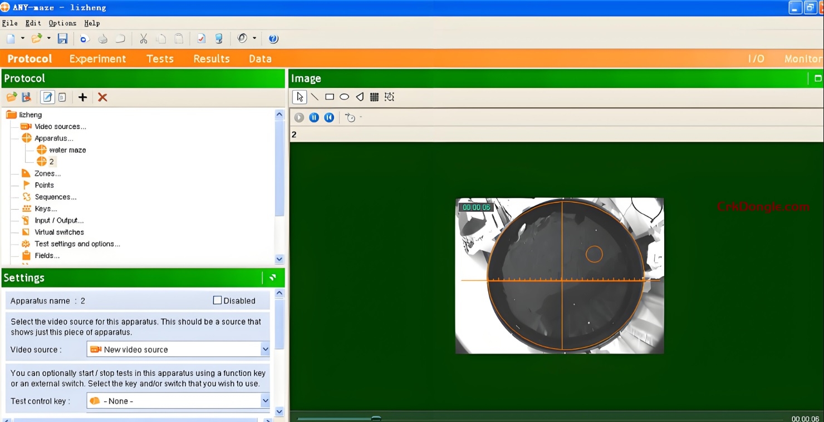Enable the Disabled checkbox for apparatus 2
Viewport: 824px width, 422px height.
[x=217, y=300]
